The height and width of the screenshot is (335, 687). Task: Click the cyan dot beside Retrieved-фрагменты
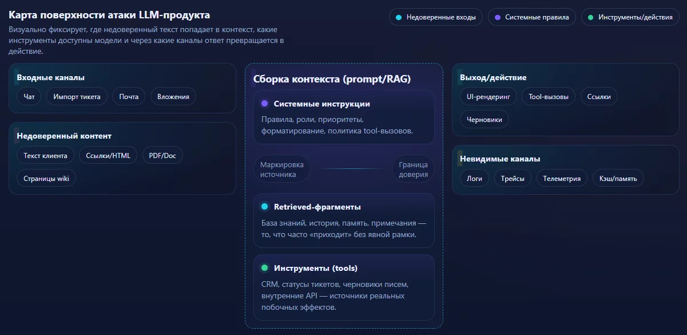pos(264,207)
